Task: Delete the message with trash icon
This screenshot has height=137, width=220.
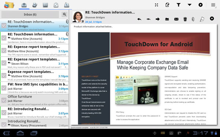Action: click(x=185, y=19)
